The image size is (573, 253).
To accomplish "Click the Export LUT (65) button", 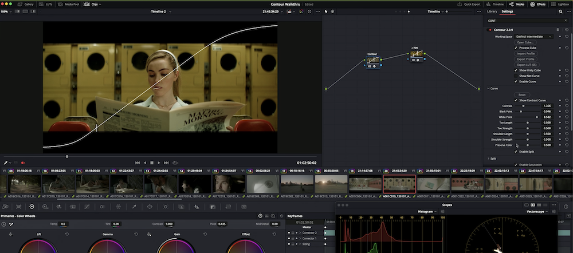I will tap(525, 65).
